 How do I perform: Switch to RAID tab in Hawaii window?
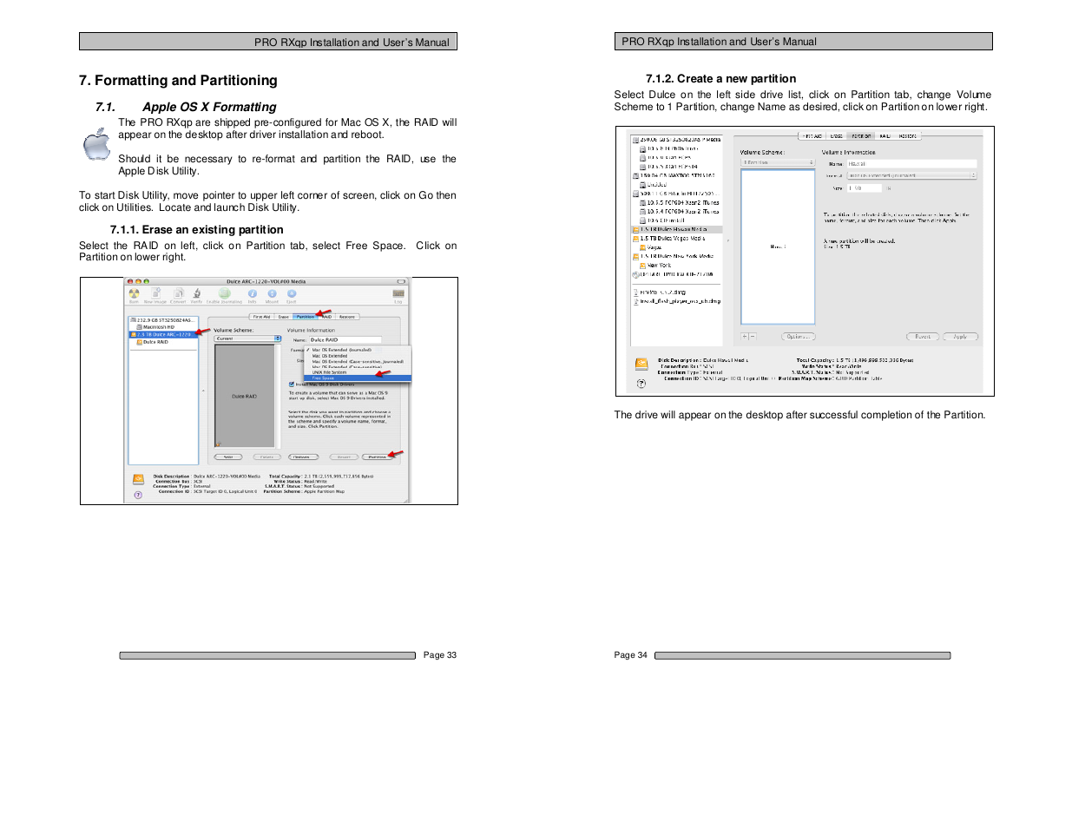point(885,136)
